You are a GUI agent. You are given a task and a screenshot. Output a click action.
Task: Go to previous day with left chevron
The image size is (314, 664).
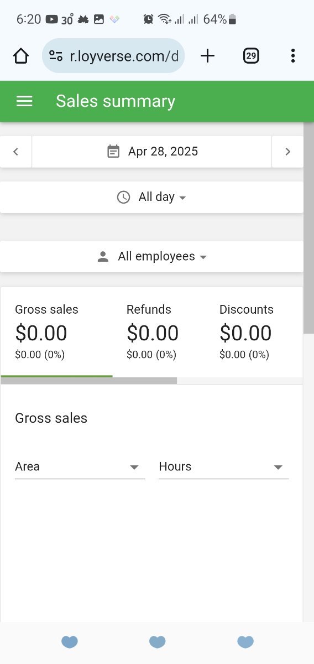pyautogui.click(x=15, y=152)
